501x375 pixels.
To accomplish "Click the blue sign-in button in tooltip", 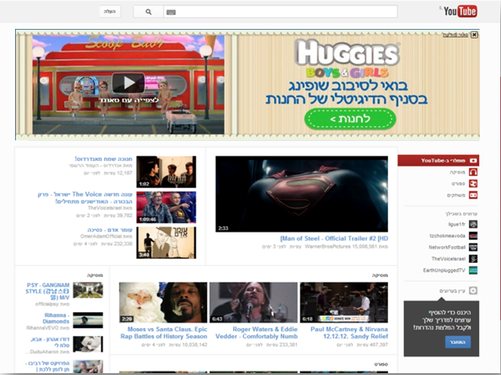I will [x=458, y=342].
